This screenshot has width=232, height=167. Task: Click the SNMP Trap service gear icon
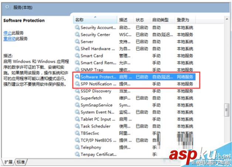tap(77, 70)
